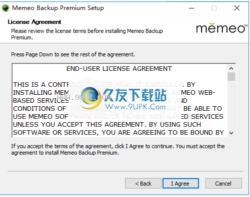This screenshot has width=250, height=197.
Task: Click the Memeo app icon in title bar
Action: (x=6, y=8)
